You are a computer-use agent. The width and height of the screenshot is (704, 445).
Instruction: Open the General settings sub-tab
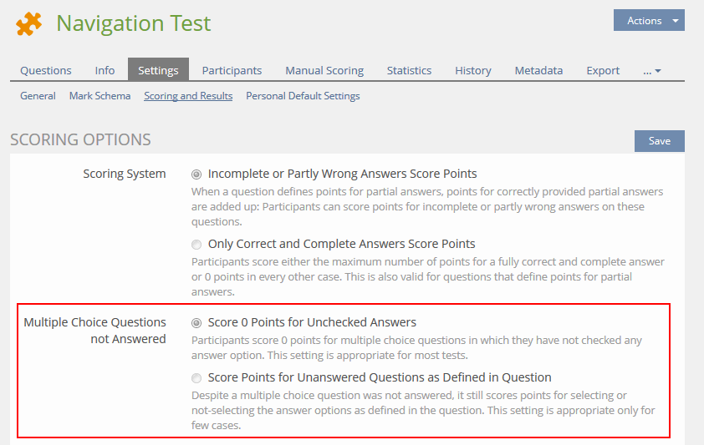(38, 96)
